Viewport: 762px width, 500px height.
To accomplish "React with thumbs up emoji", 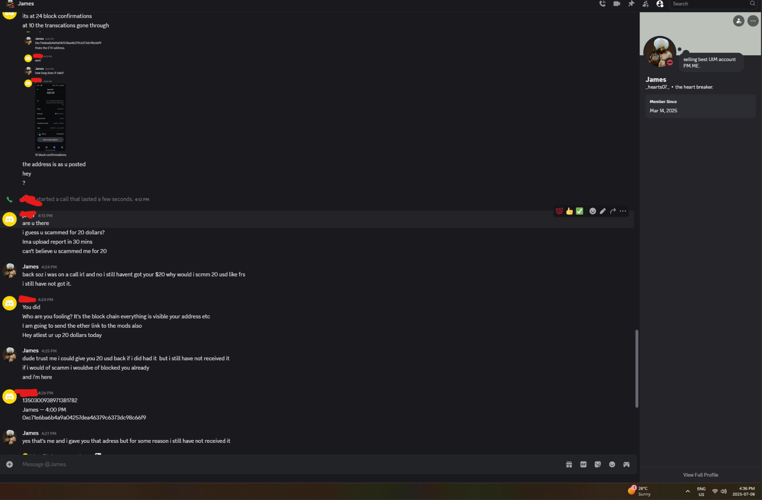I will pyautogui.click(x=569, y=211).
